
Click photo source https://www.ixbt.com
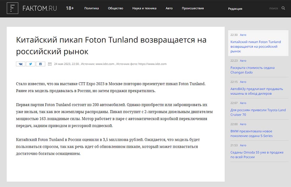[152, 64]
